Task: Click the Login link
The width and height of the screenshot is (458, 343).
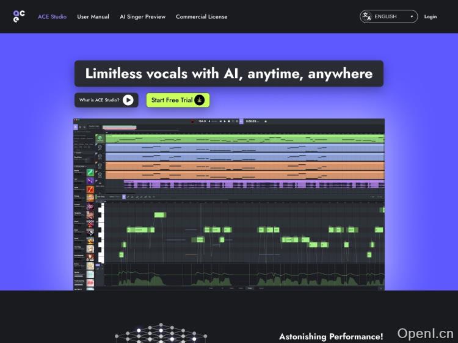Action: (431, 16)
